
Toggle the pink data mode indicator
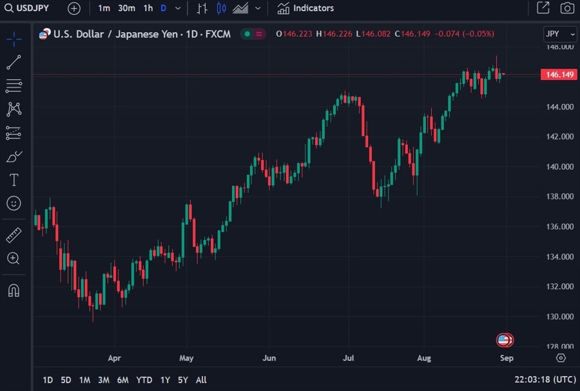pos(259,34)
